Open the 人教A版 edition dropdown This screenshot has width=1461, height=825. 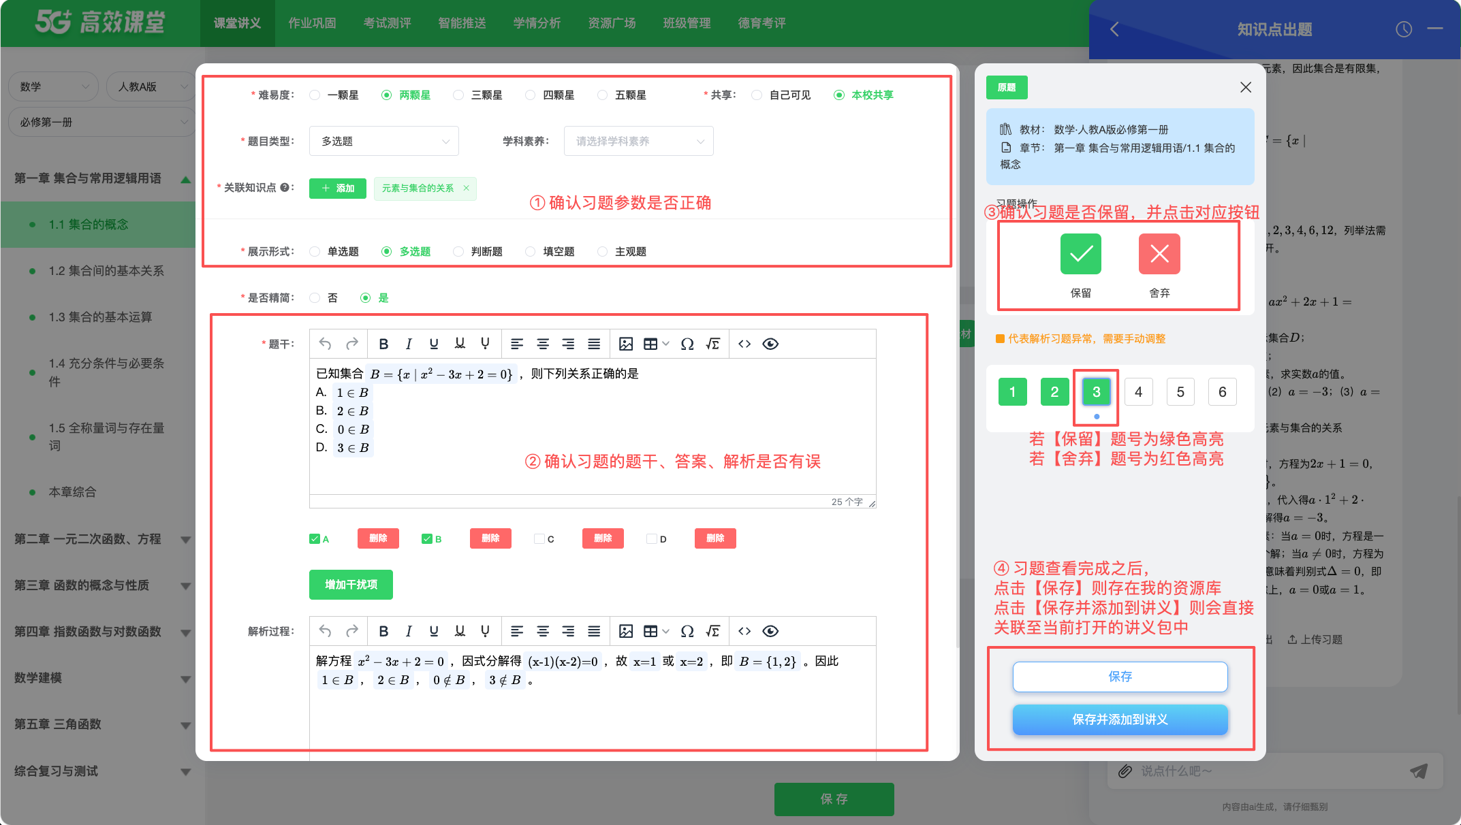point(151,86)
